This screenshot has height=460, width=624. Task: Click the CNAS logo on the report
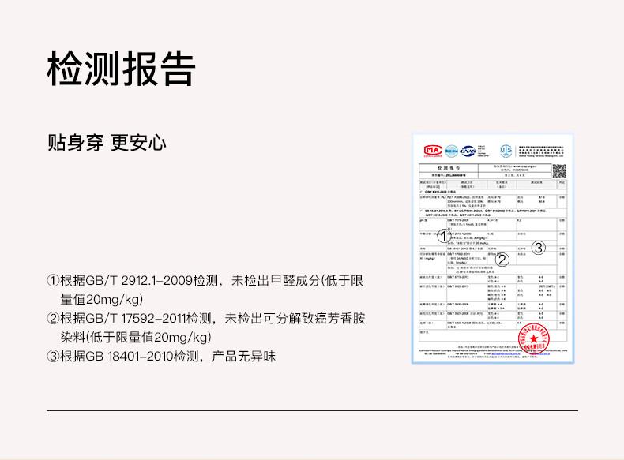[x=468, y=151]
